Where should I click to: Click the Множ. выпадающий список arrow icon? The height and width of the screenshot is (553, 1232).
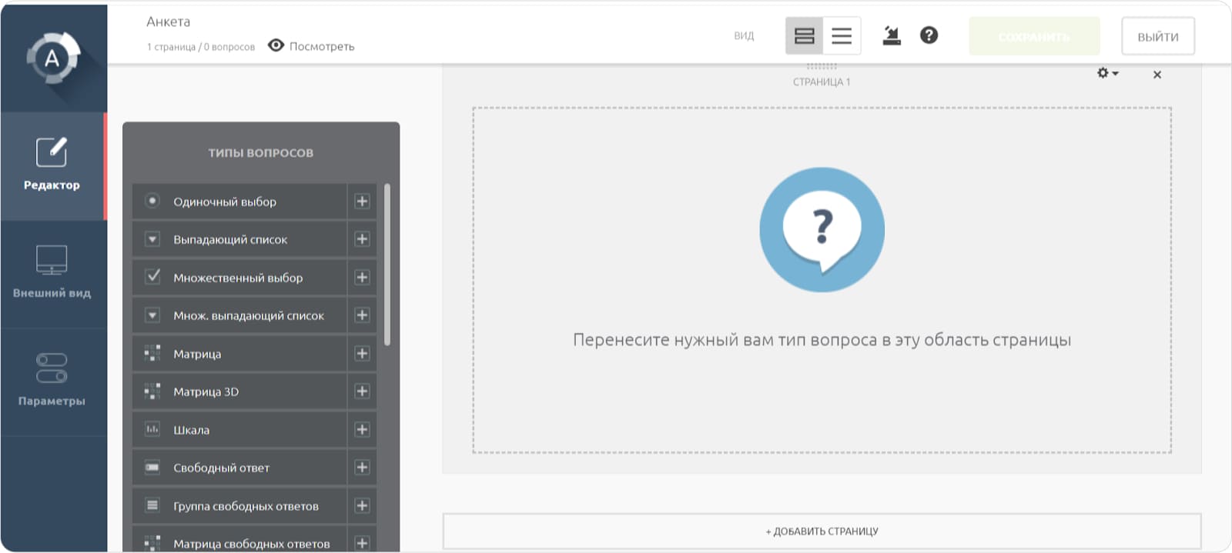click(152, 315)
